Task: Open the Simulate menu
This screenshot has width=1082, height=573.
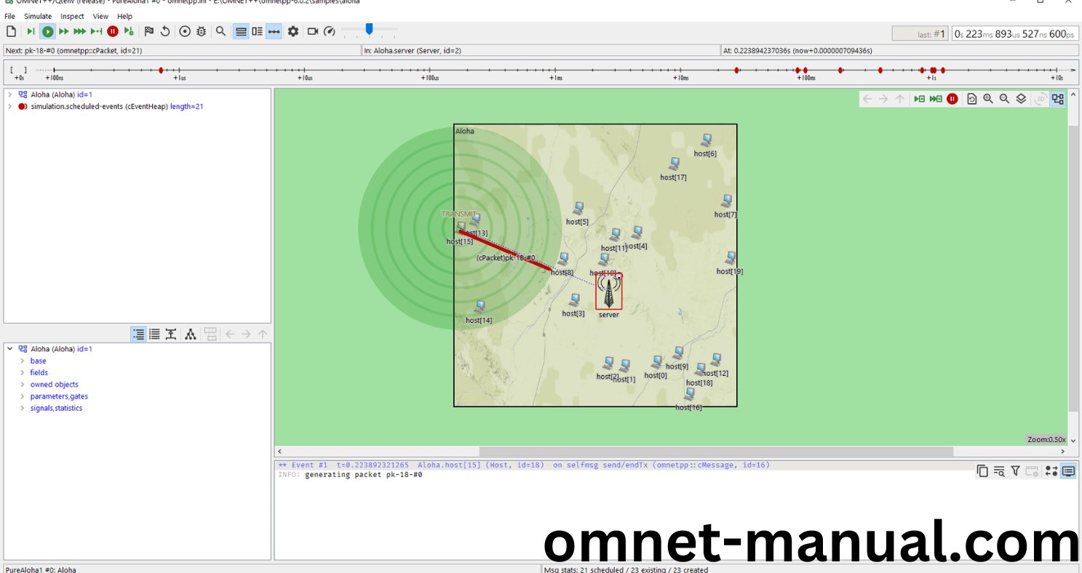Action: click(x=38, y=16)
